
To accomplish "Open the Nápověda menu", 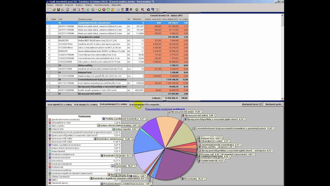I will (x=116, y=5).
